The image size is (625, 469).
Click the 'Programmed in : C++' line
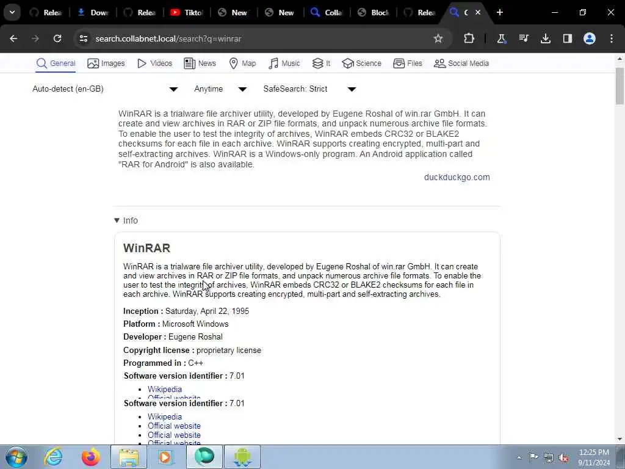coord(163,363)
